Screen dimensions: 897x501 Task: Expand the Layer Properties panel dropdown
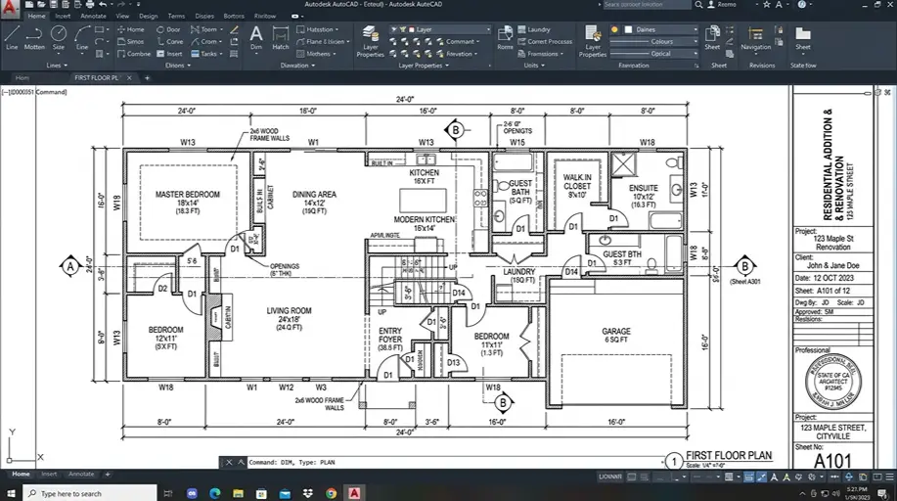(x=424, y=66)
